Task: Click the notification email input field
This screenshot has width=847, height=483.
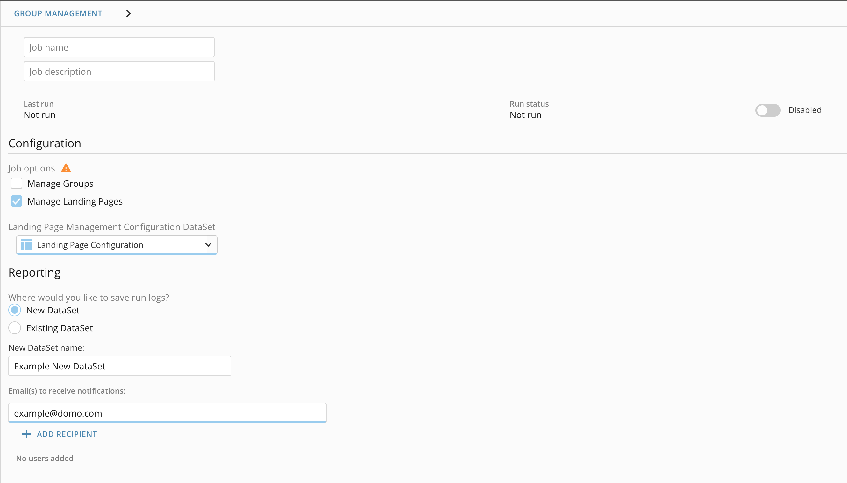Action: tap(167, 413)
